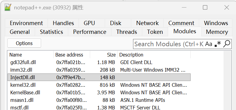Screen dimensions: 236x110
Task: Sort by Description column header
Action: 154,55
